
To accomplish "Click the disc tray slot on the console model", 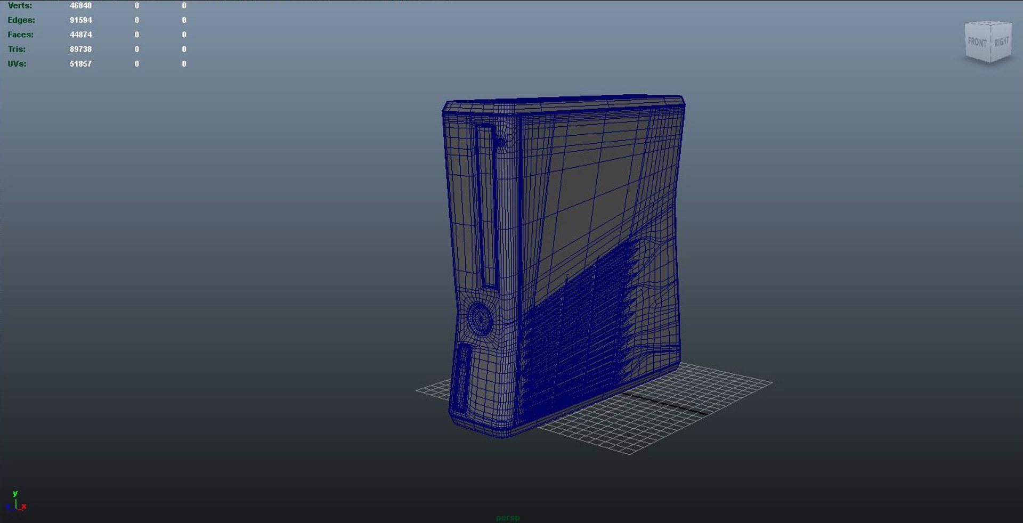I will [488, 206].
